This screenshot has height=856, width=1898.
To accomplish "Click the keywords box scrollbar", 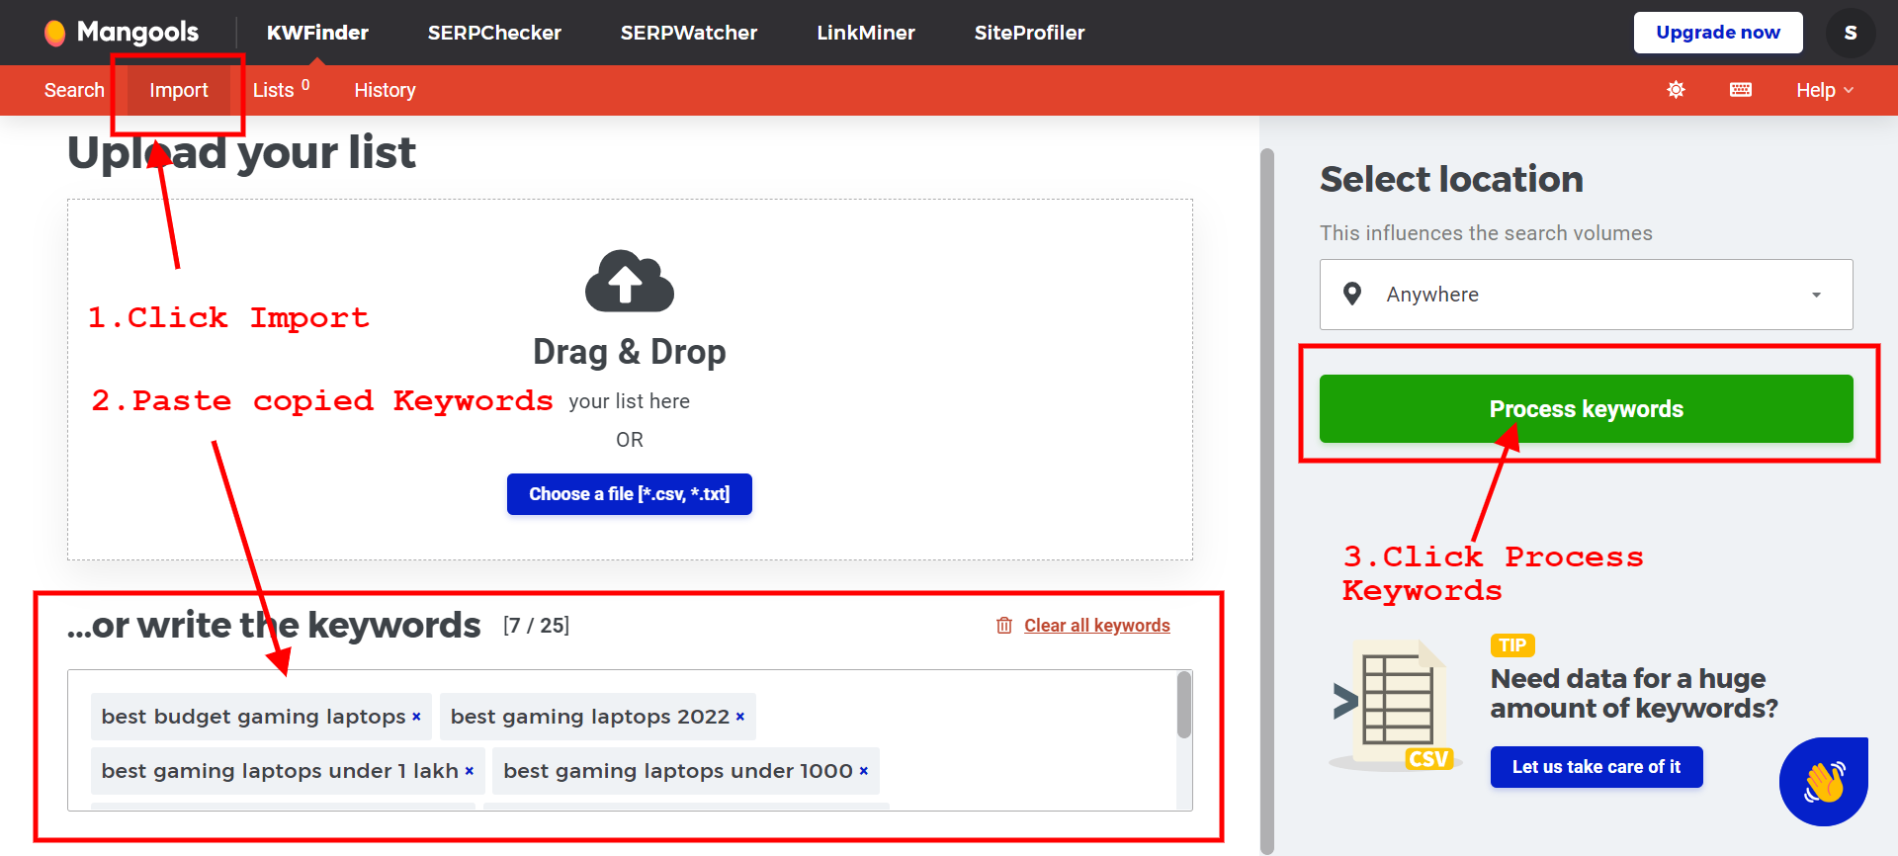I will pos(1184,705).
